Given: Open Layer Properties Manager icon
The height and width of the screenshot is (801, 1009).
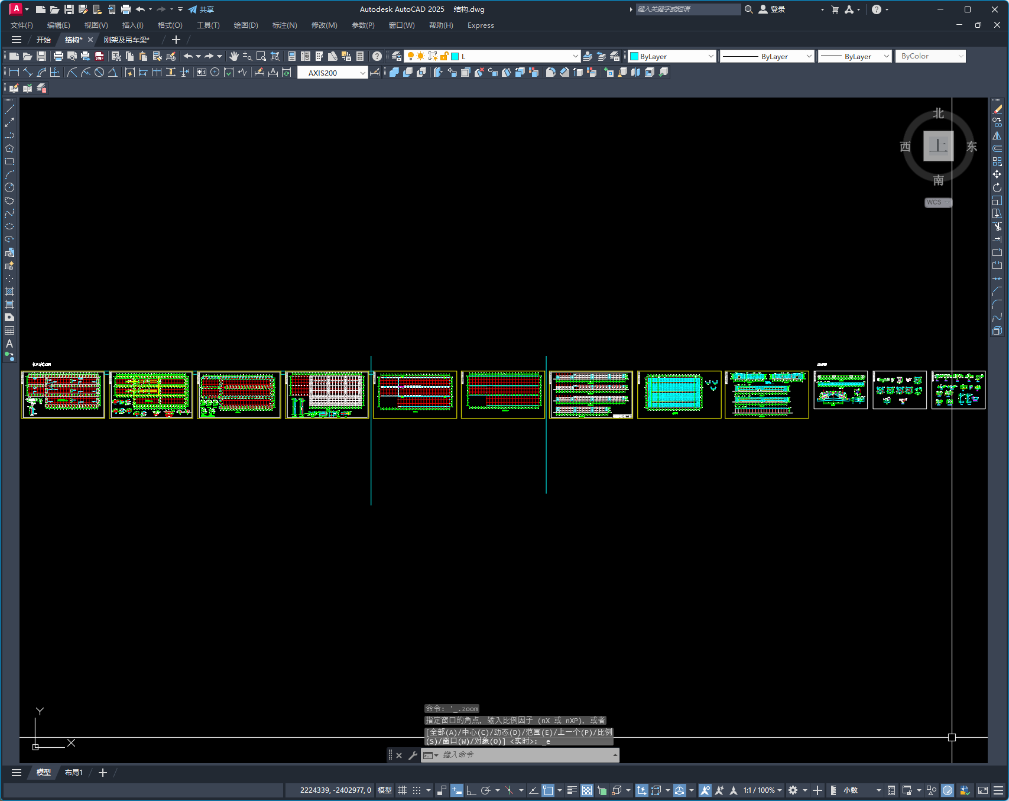Looking at the screenshot, I should (397, 56).
